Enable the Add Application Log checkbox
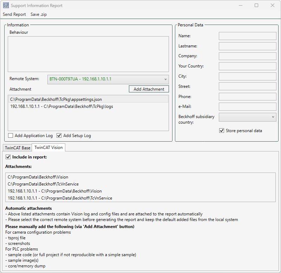 tap(11, 136)
